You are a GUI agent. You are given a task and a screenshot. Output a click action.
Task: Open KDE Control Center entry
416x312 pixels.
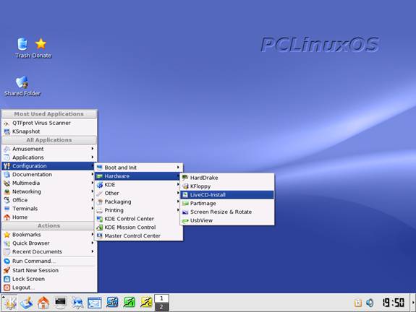139,219
